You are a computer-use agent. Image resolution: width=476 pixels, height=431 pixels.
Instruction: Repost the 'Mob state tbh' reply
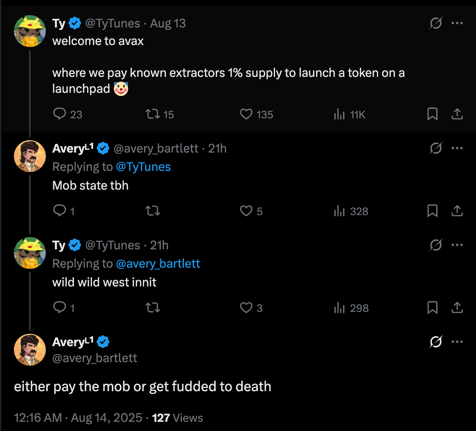[153, 211]
